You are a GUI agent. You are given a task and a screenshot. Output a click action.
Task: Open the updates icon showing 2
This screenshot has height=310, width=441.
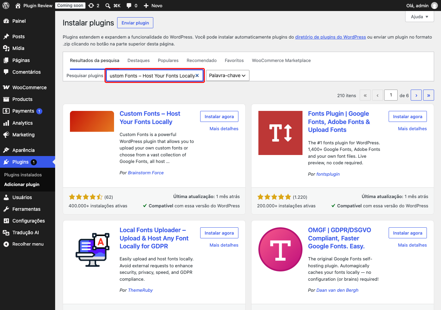click(x=91, y=6)
